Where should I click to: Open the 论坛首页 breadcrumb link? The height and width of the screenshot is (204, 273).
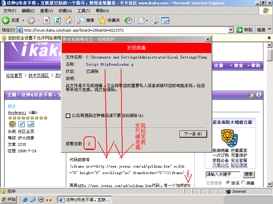(x=14, y=75)
